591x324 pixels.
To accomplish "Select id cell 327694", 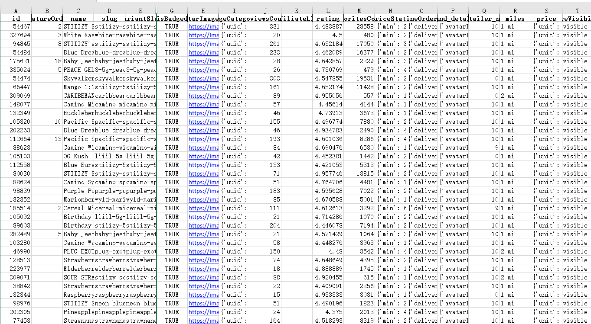I will click(x=16, y=35).
